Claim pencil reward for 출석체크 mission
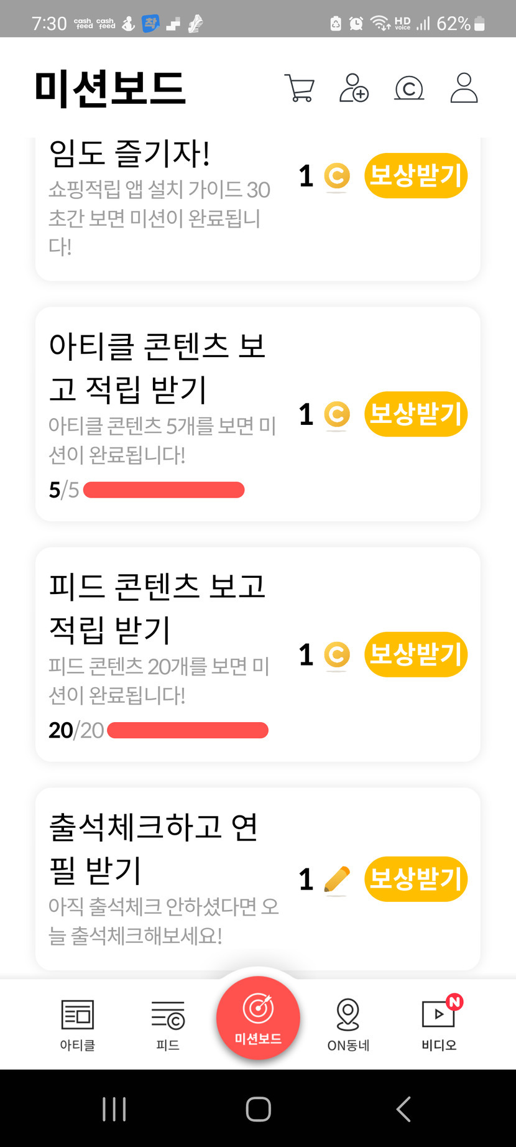Viewport: 516px width, 1147px height. tap(416, 880)
